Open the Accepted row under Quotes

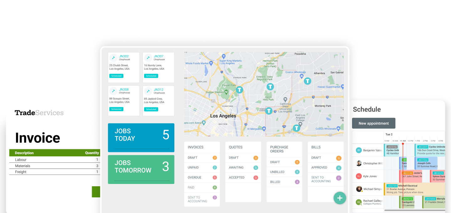243,177
